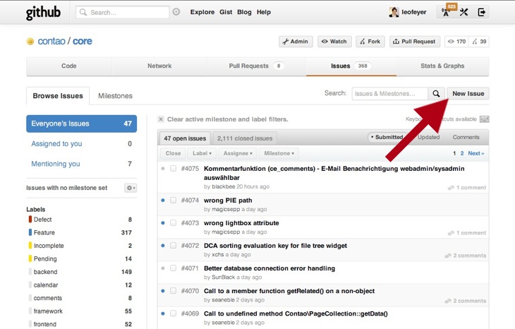Click the search magnifier icon in header
The width and height of the screenshot is (515, 329).
tap(83, 12)
